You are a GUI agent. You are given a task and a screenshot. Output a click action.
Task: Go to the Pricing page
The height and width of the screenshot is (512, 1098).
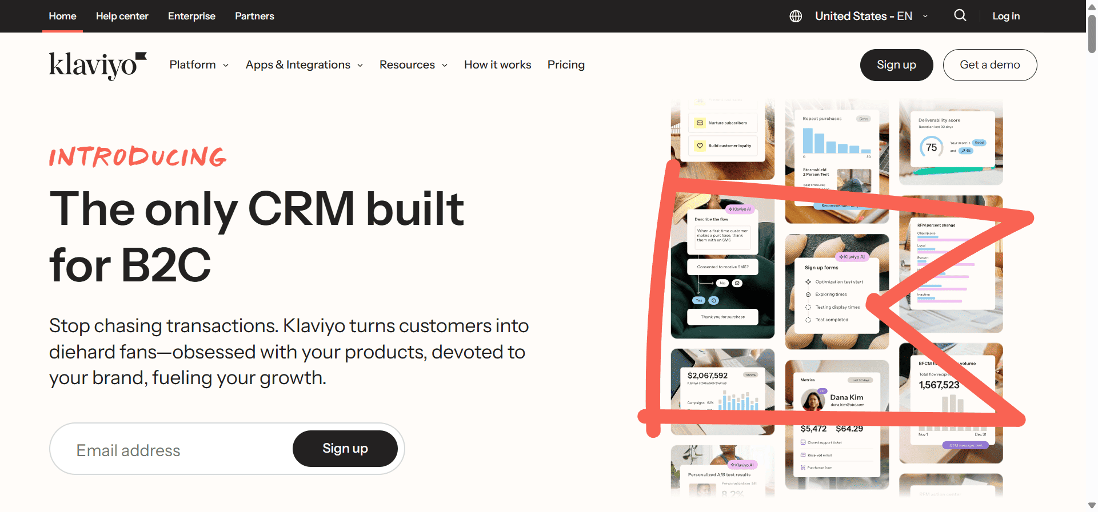(x=566, y=65)
